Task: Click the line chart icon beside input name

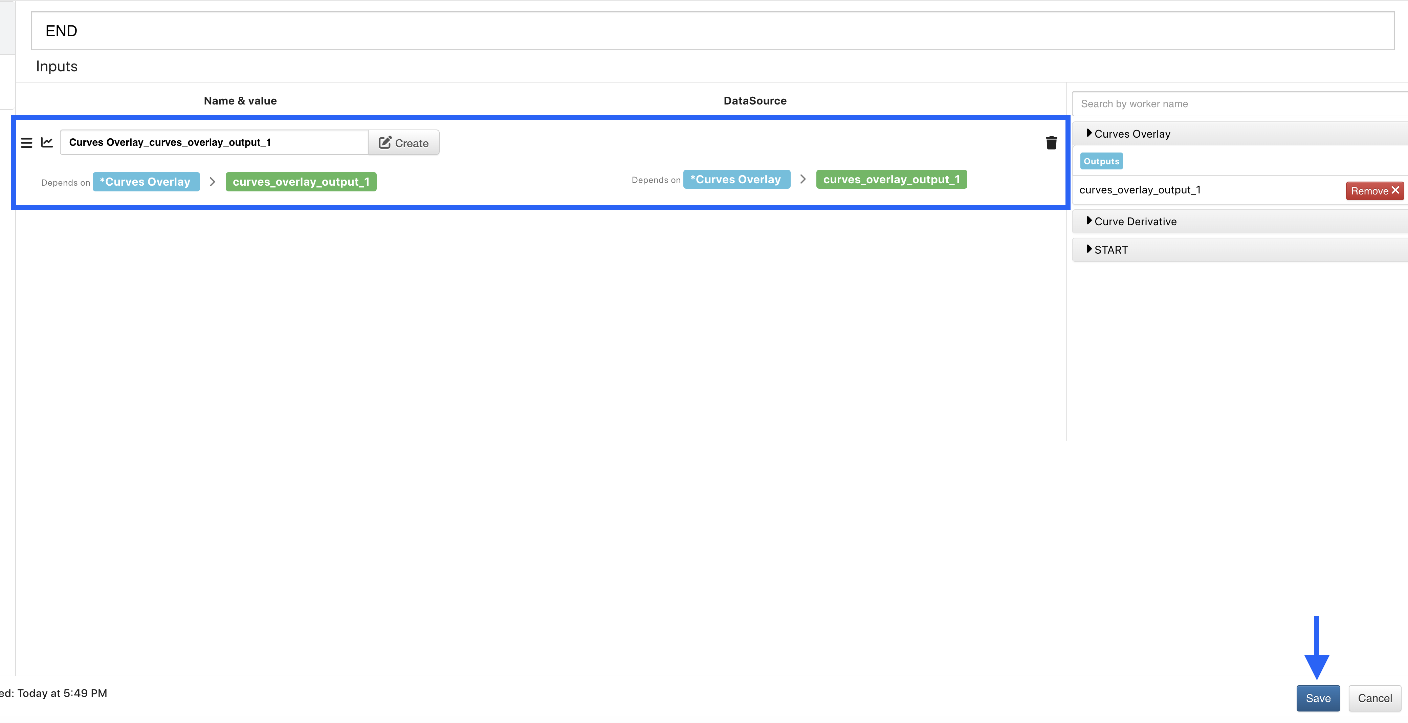Action: (47, 142)
